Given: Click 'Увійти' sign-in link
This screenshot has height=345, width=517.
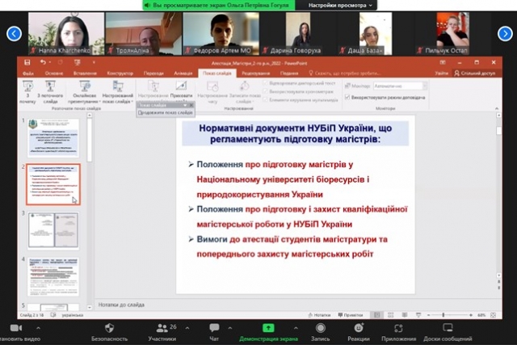Looking at the screenshot, I should coord(441,74).
